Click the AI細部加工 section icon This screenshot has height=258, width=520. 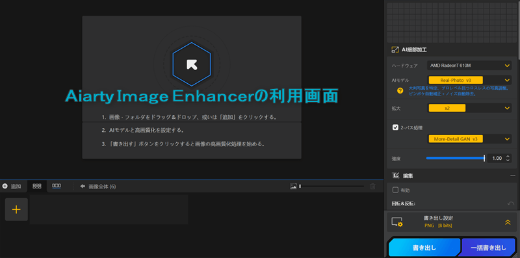(x=395, y=50)
